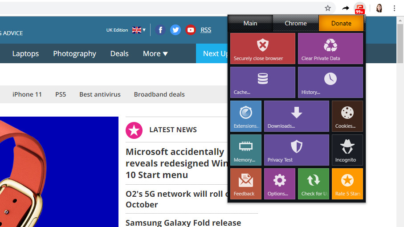The image size is (404, 227).
Task: Click the Securely close browser tile
Action: pos(262,49)
